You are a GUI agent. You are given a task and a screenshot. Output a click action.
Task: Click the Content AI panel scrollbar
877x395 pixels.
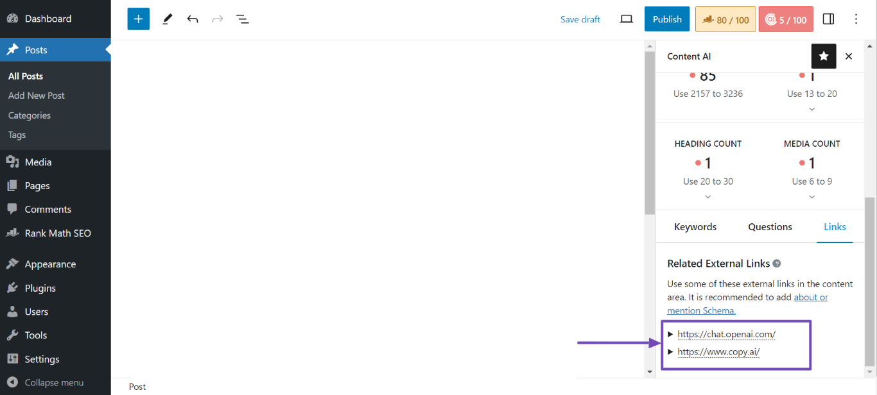(870, 281)
